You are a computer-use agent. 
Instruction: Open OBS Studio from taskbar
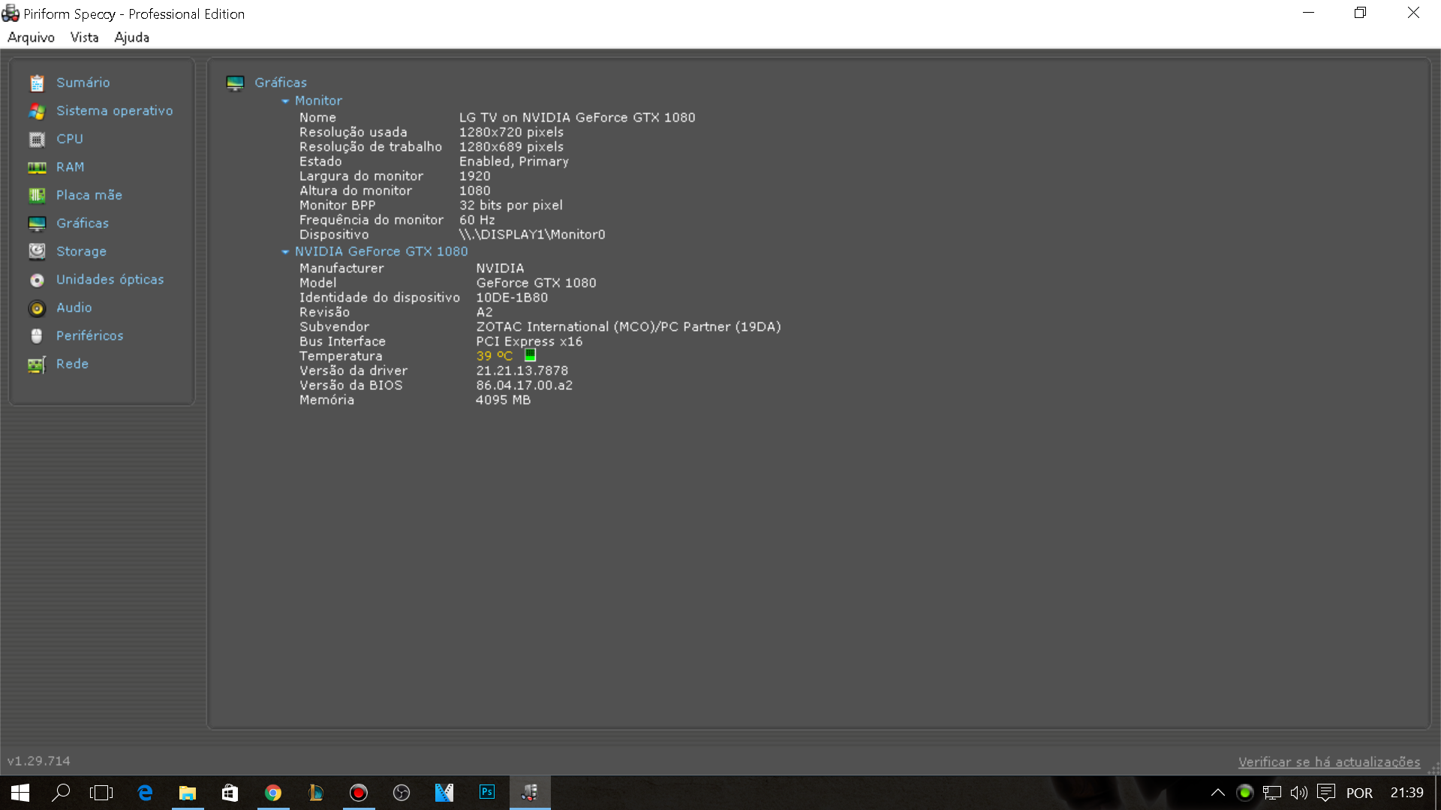pyautogui.click(x=402, y=793)
